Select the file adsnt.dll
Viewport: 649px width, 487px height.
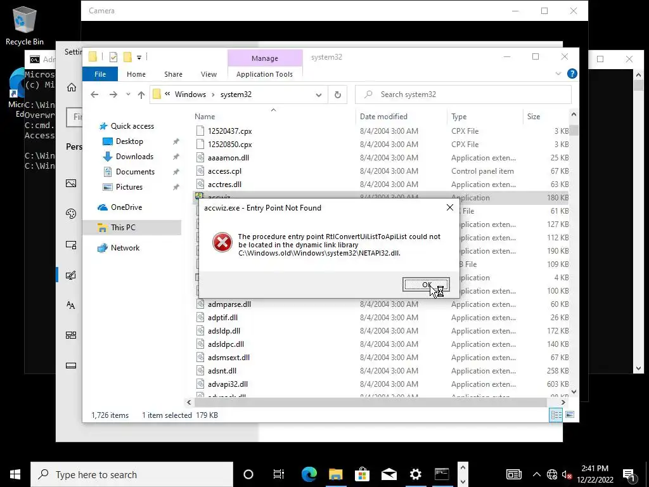(222, 370)
